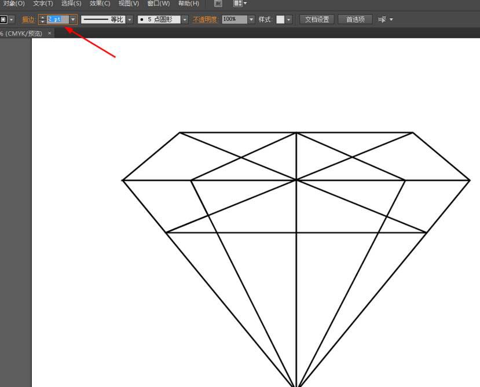
Task: Expand the opacity percentage dropdown
Action: pyautogui.click(x=251, y=20)
